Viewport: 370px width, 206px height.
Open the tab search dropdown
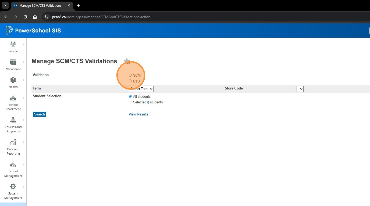(x=5, y=5)
